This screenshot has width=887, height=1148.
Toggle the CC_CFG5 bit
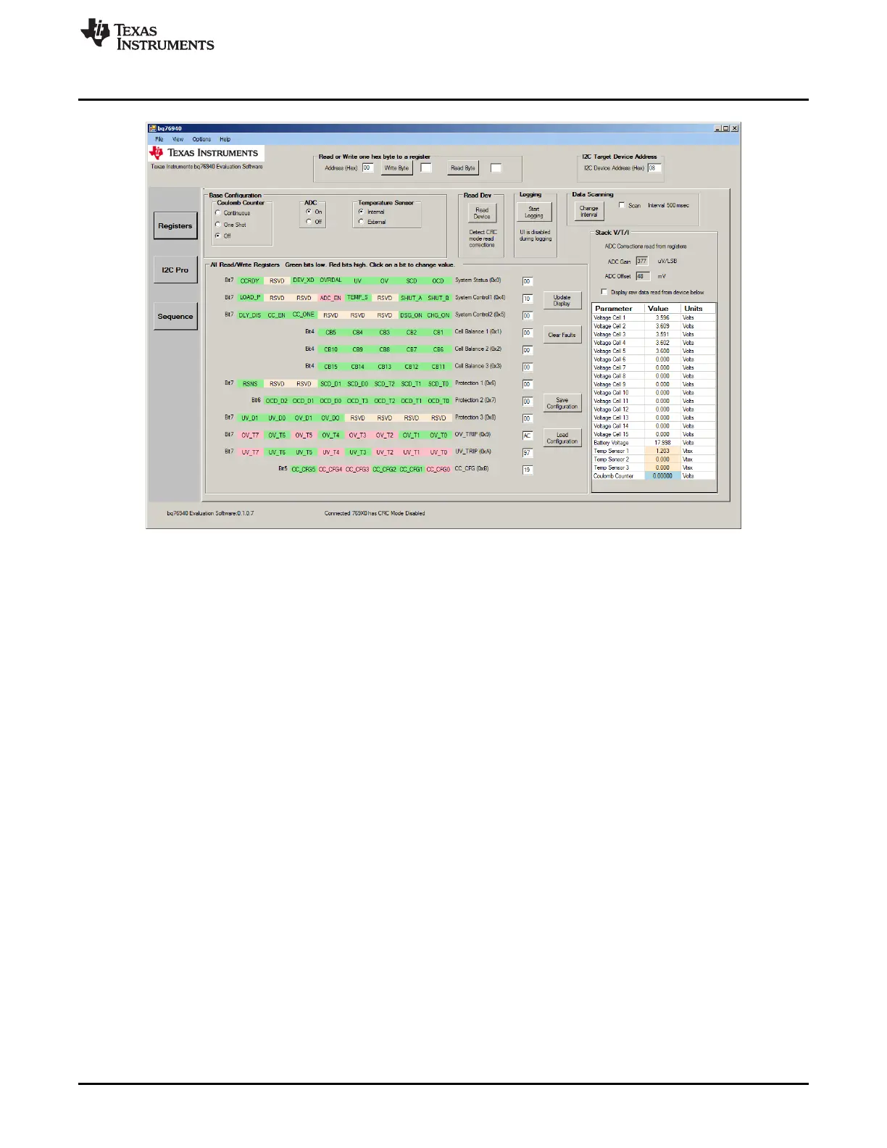click(304, 470)
